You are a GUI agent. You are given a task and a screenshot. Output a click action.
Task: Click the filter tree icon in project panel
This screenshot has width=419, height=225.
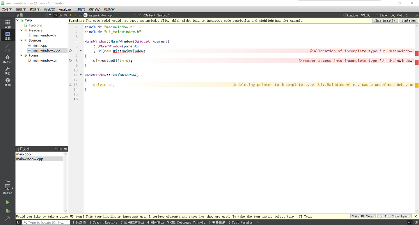[50, 15]
